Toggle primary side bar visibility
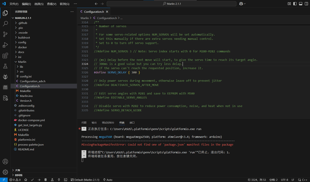Screen dimensions: 310x182 [x=295, y=4]
